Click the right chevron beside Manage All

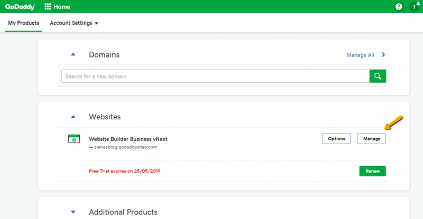point(383,54)
